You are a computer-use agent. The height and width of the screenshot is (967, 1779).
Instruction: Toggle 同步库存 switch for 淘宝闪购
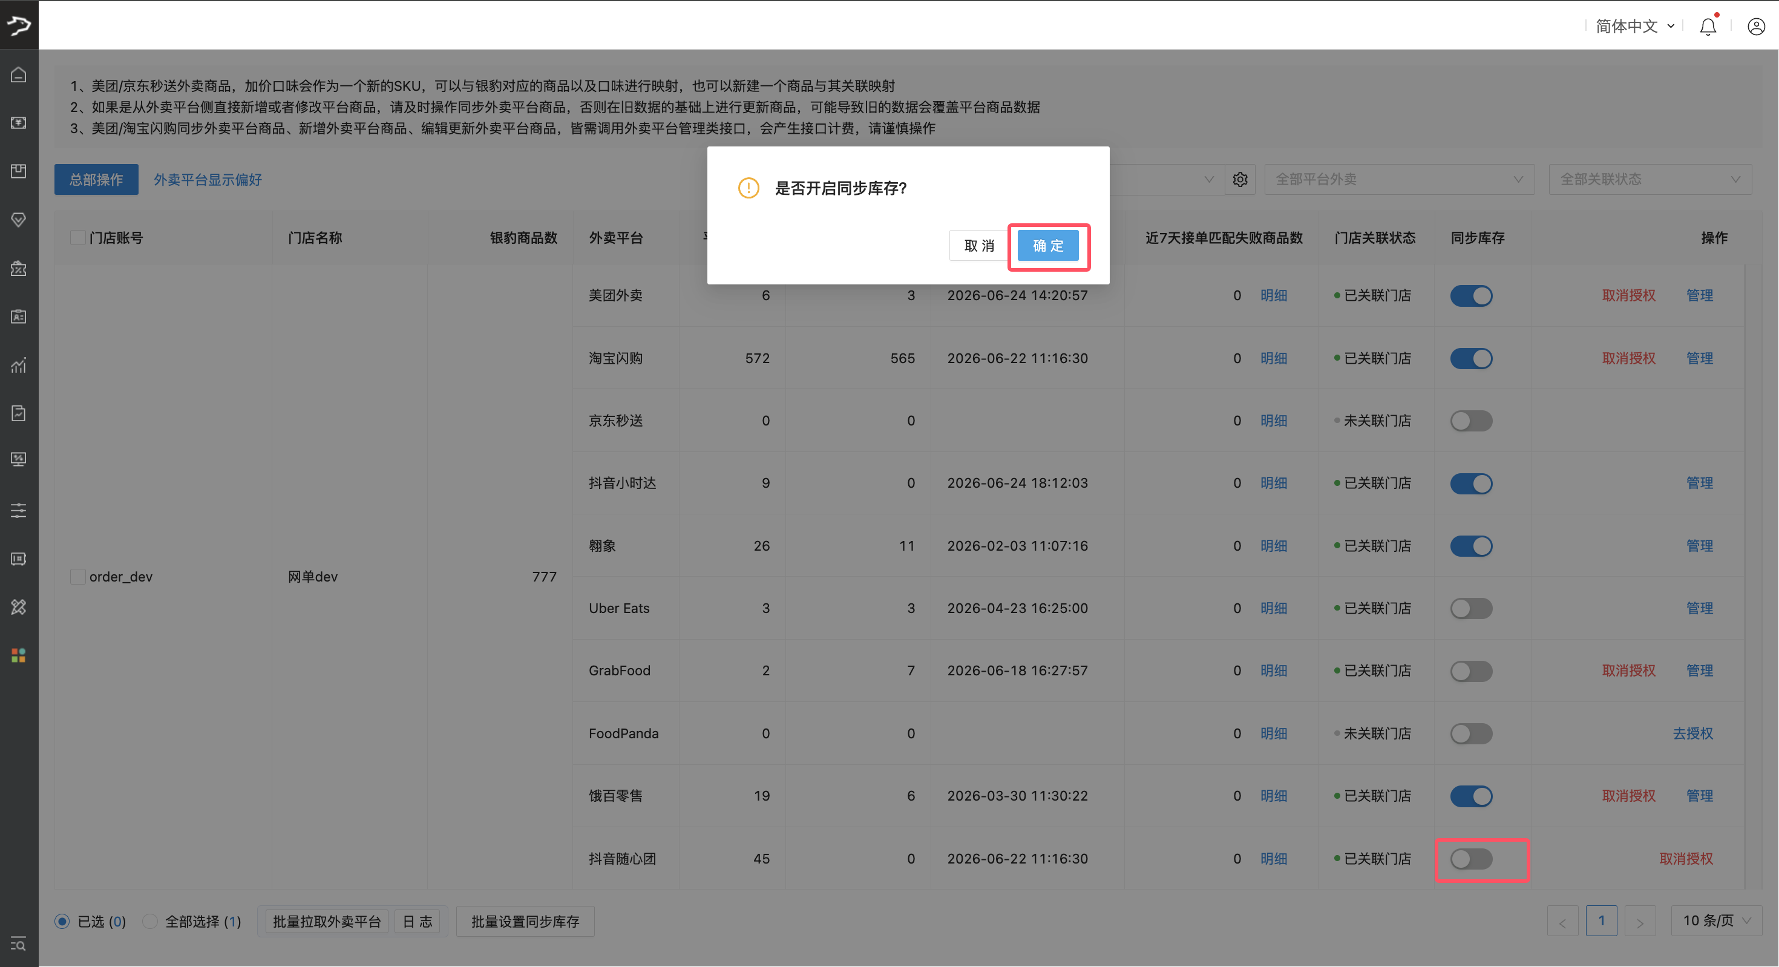[1471, 358]
